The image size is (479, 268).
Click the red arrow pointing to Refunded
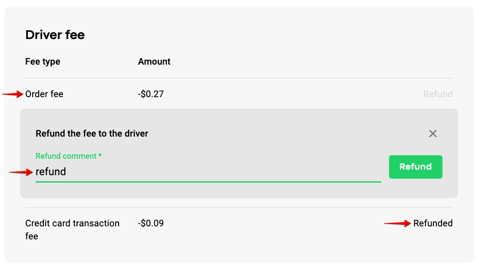(x=398, y=224)
